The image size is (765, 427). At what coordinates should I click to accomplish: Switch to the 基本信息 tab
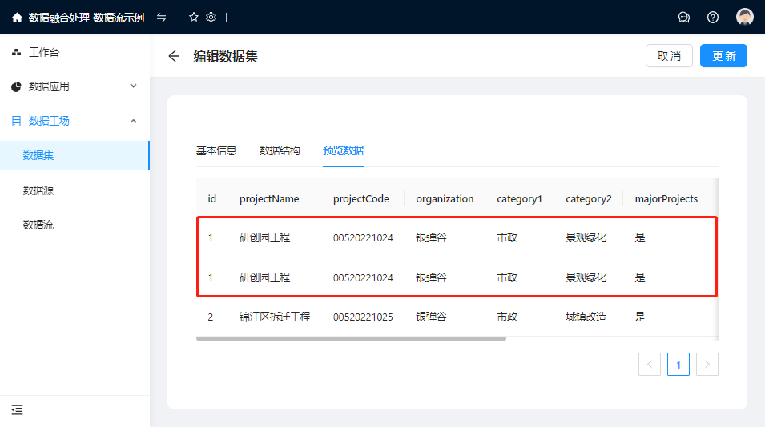pyautogui.click(x=216, y=150)
